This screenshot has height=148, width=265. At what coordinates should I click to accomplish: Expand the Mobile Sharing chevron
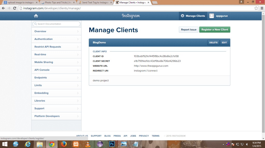click(x=78, y=62)
